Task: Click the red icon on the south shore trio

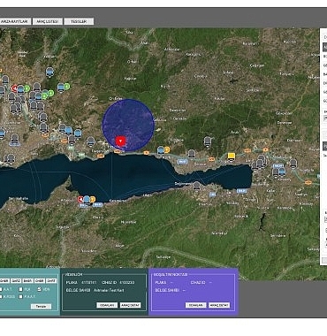Action: tap(80, 200)
